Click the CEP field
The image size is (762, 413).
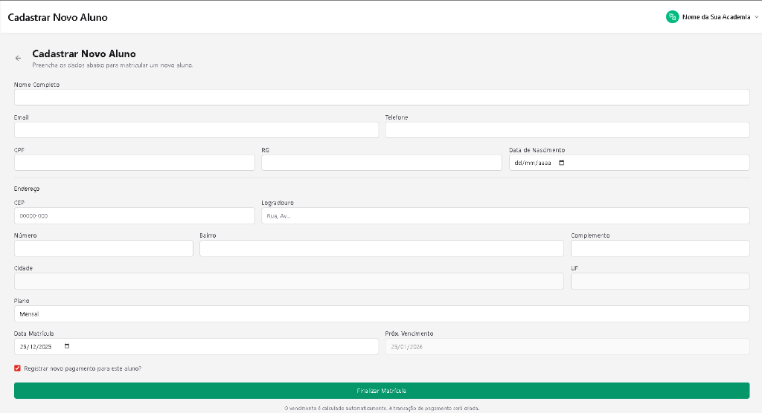[134, 216]
